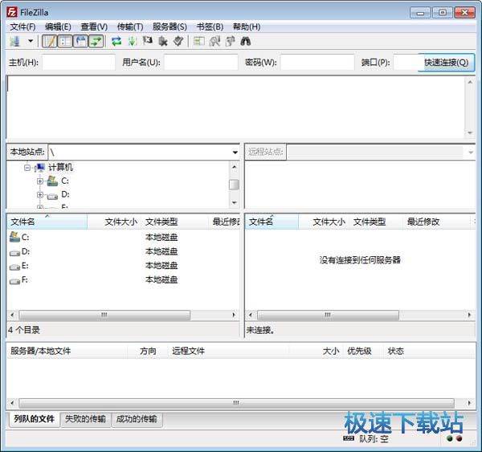Enable directory comparison toolbar icon
This screenshot has height=452, width=482.
214,41
